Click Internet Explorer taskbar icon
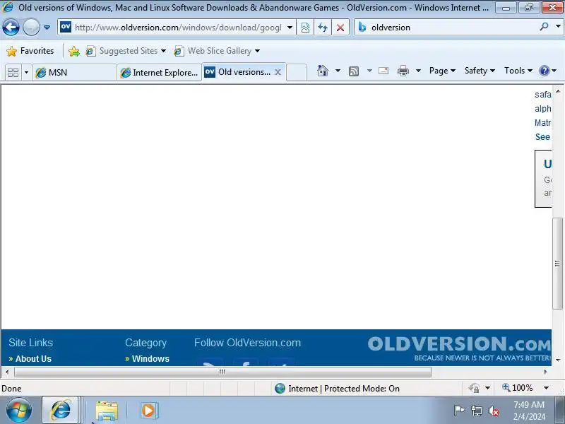Viewport: 565px width, 424px height. [x=60, y=411]
